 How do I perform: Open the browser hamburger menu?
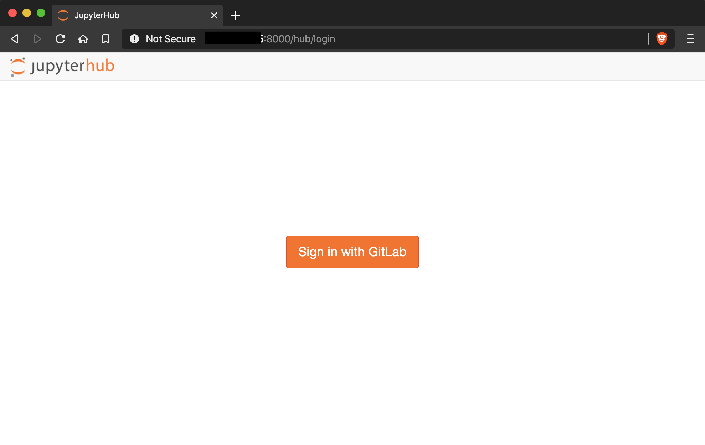pyautogui.click(x=690, y=39)
